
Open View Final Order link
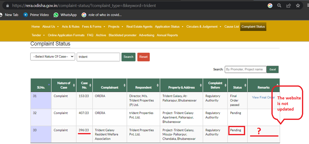point(263,97)
